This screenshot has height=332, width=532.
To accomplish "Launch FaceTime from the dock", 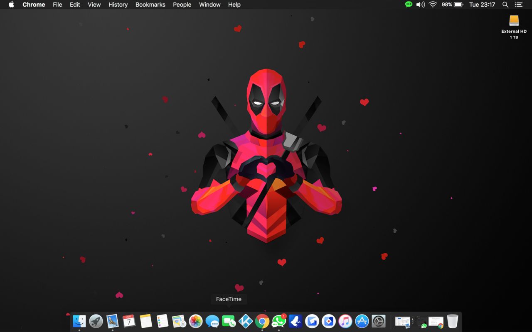I will 229,321.
